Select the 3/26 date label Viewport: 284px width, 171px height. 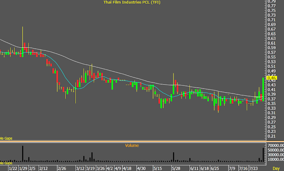[101, 168]
